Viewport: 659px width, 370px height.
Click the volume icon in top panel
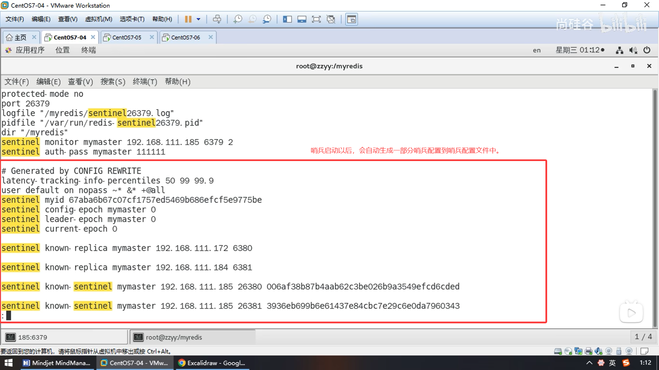click(x=633, y=50)
